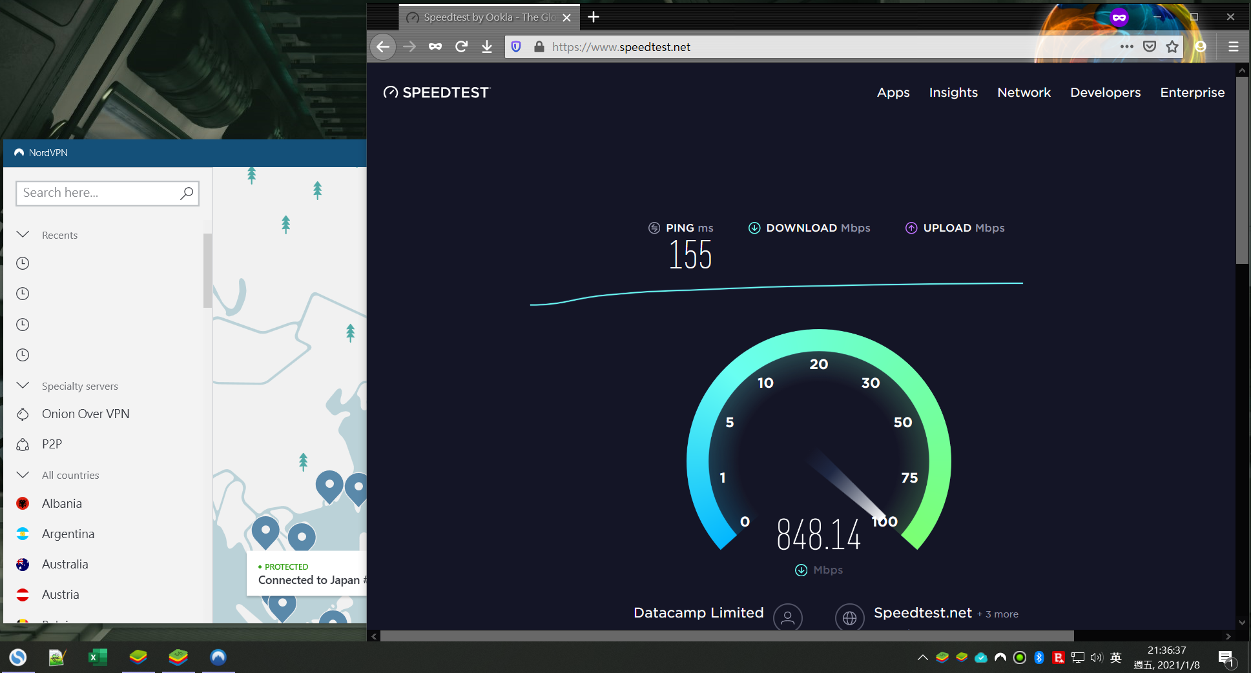The height and width of the screenshot is (673, 1251).
Task: Open NordVPN from the taskbar
Action: tap(218, 657)
